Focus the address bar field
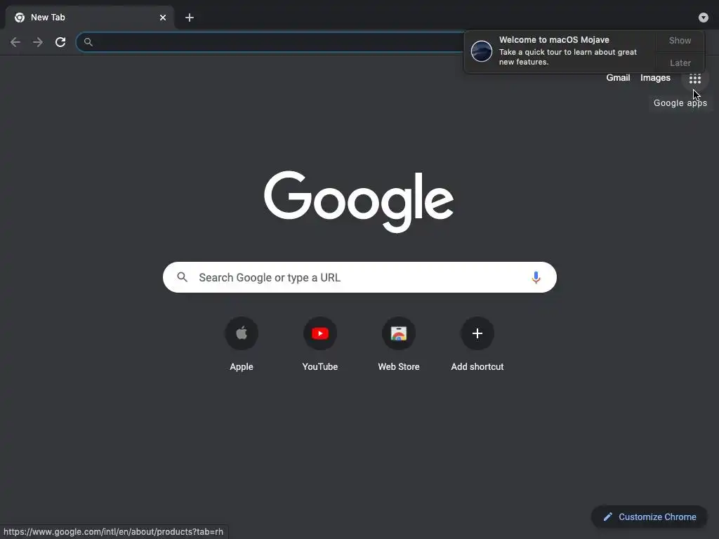This screenshot has width=719, height=539. tap(270, 42)
